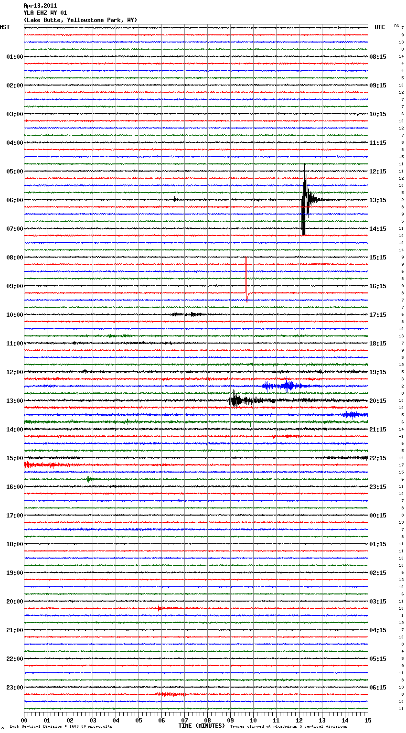This screenshot has height=733, width=406.
Task: Select the 23:00 MST time label
Action: (15, 688)
